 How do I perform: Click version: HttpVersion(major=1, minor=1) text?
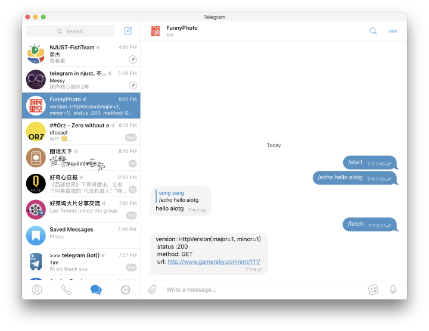(x=208, y=239)
